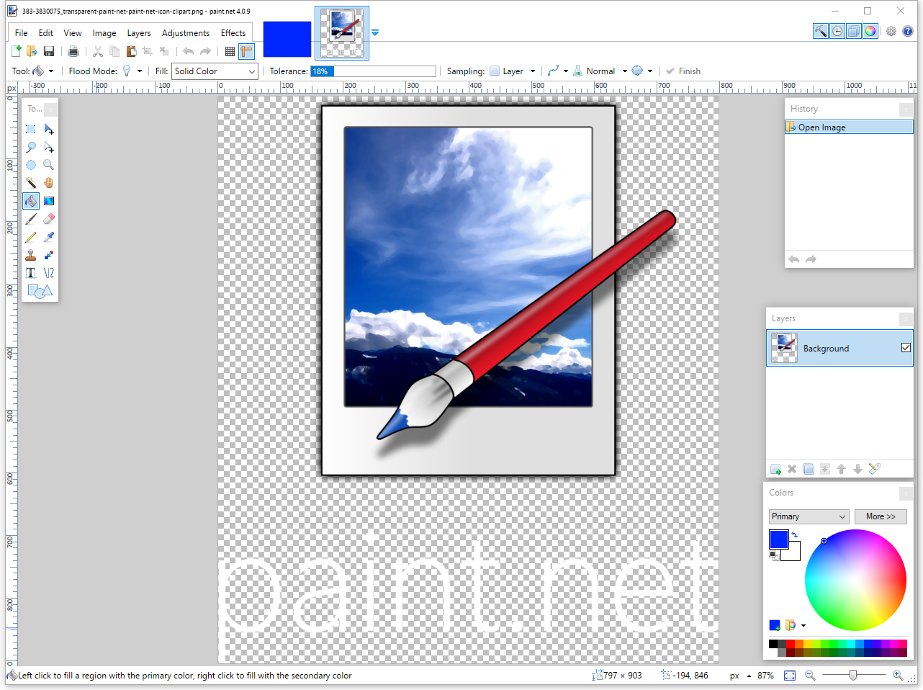Select the Paint Bucket tool
The image size is (923, 690).
click(x=30, y=201)
